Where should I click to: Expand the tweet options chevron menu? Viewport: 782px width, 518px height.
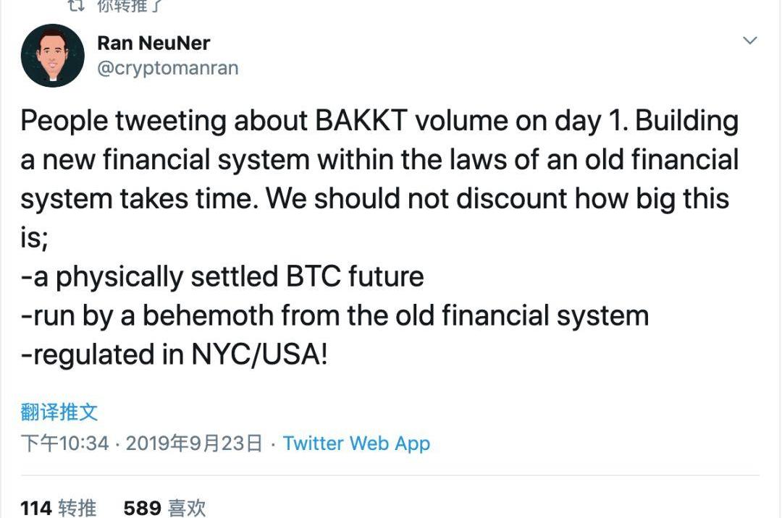pos(750,41)
